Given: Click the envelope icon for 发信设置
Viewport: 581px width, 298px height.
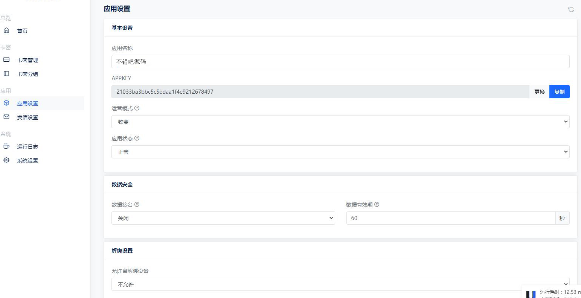Looking at the screenshot, I should pos(6,117).
